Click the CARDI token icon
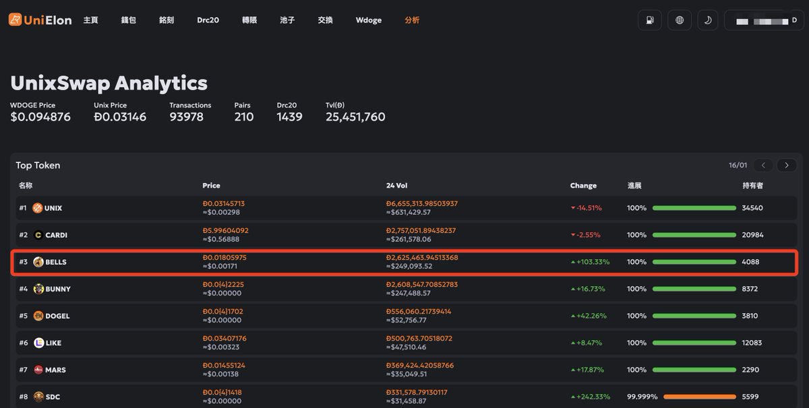The height and width of the screenshot is (408, 809). (x=38, y=235)
